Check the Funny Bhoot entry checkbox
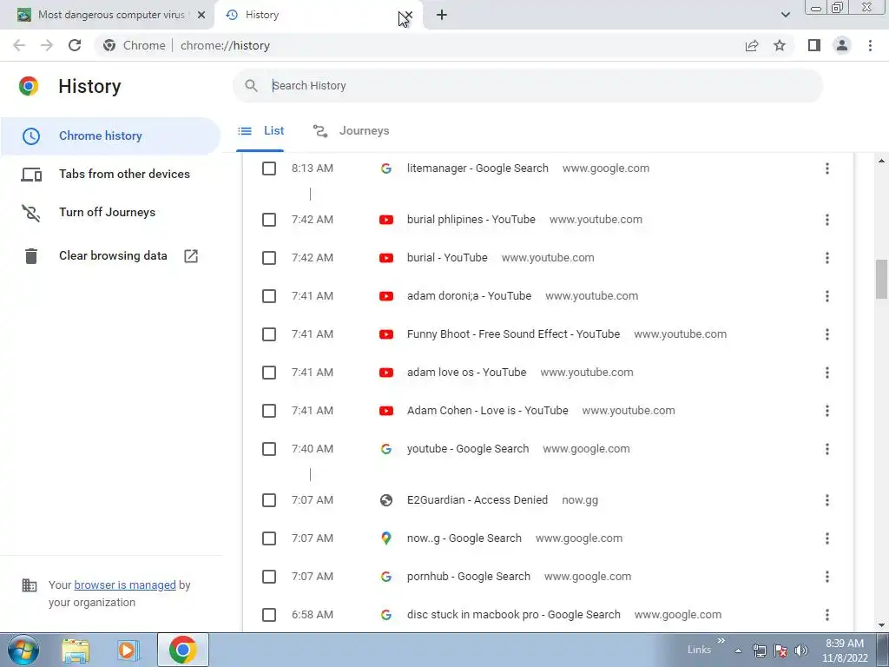 click(x=269, y=334)
